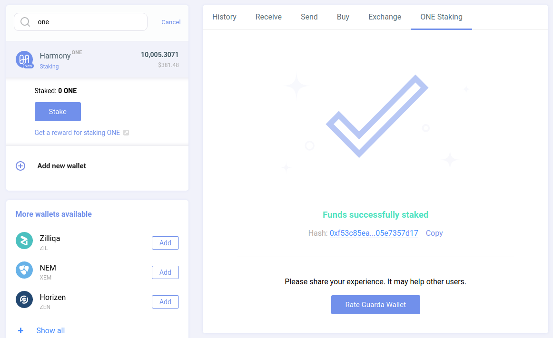
Task: Cancel the wallet search
Action: (171, 22)
